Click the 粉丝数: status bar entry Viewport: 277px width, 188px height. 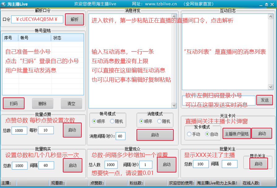tap(136, 183)
